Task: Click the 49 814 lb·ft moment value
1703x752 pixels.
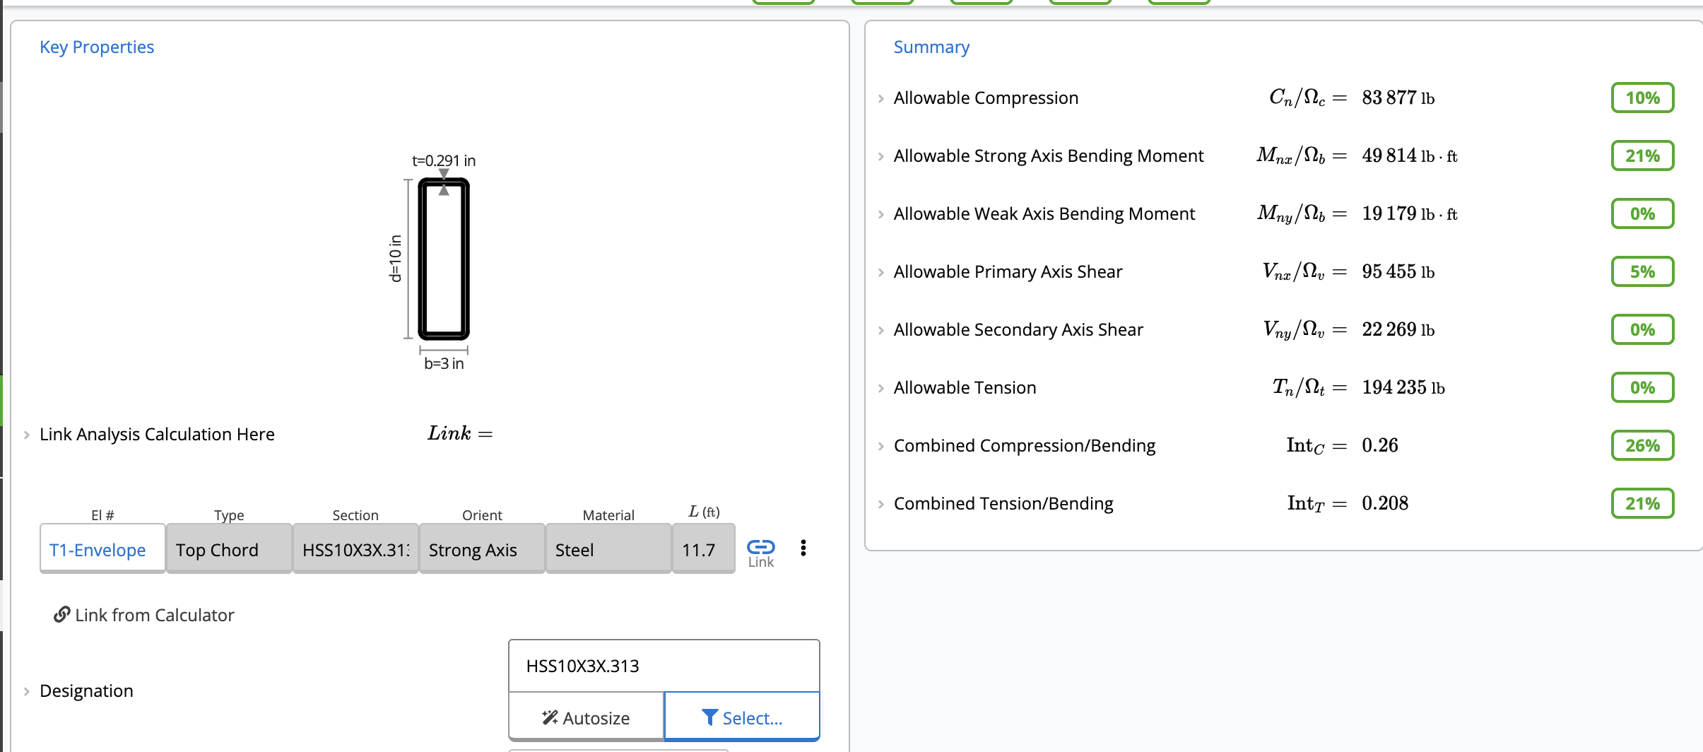Action: click(1410, 155)
